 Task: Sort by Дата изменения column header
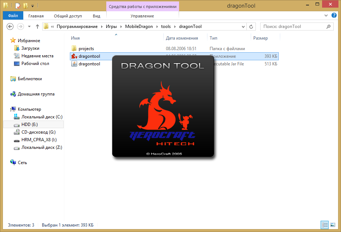[x=182, y=38]
